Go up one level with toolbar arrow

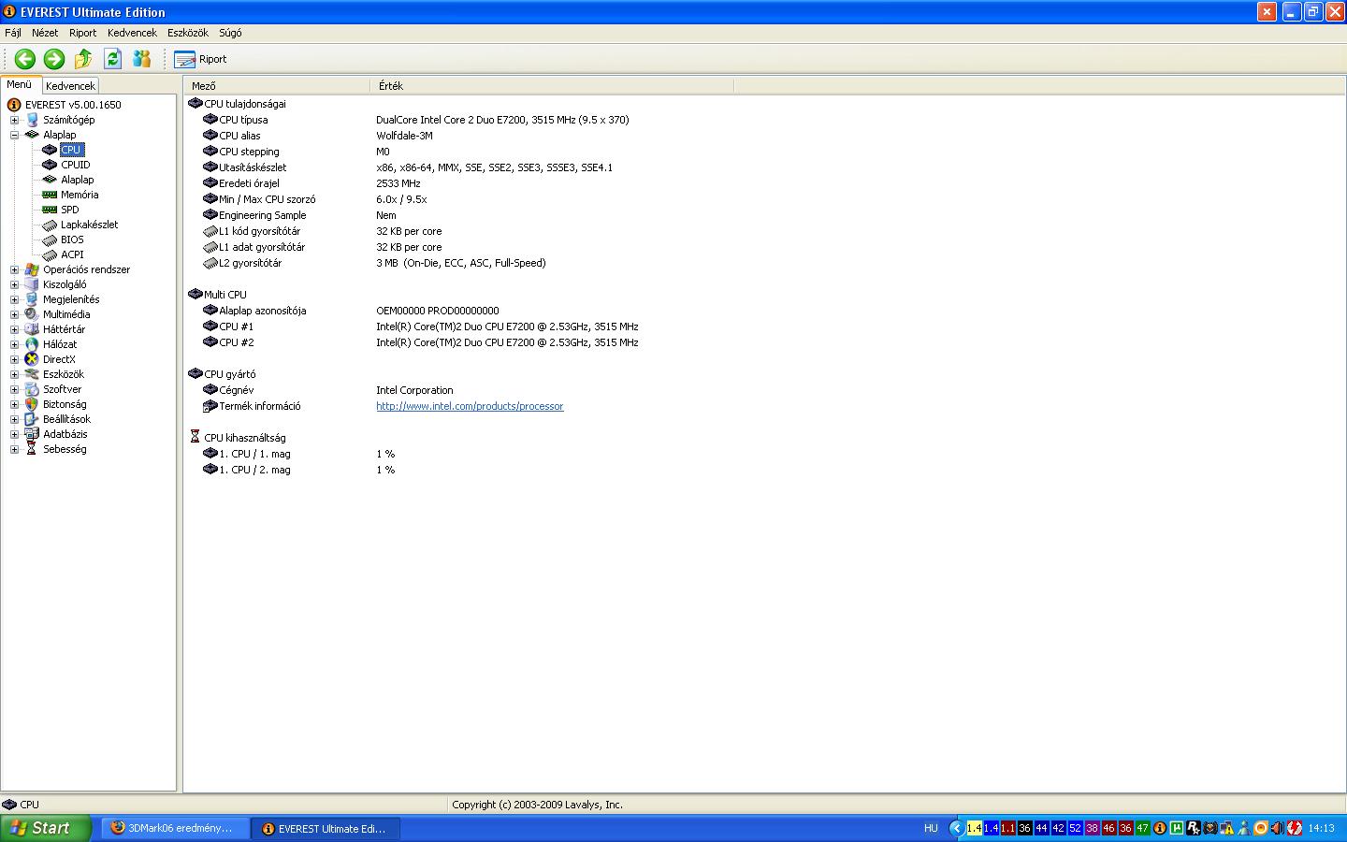coord(83,59)
